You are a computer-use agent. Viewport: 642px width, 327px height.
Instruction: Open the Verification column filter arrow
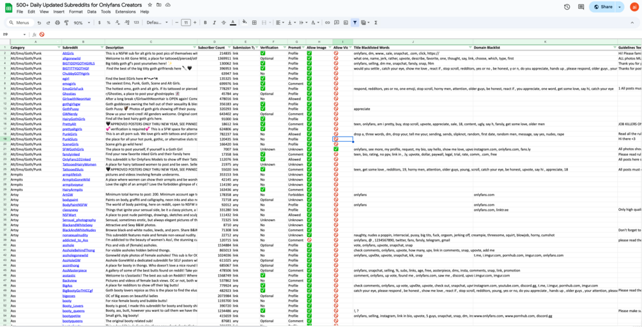coord(285,47)
